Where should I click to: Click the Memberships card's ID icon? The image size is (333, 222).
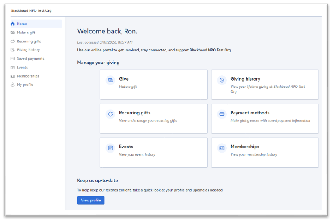[x=222, y=148]
